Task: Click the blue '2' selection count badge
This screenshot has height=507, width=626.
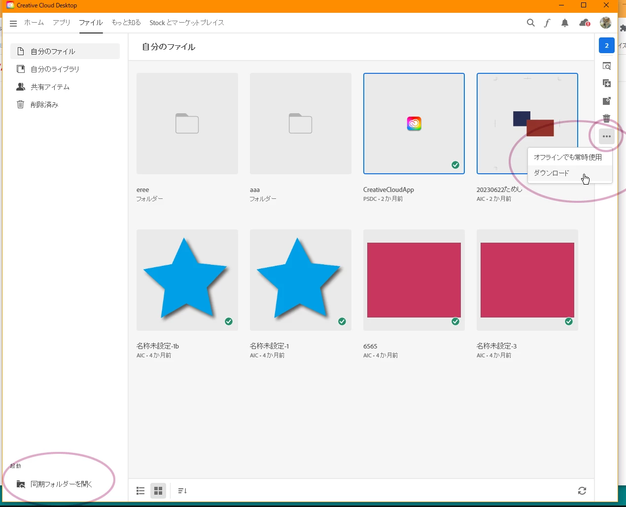Action: (x=607, y=45)
